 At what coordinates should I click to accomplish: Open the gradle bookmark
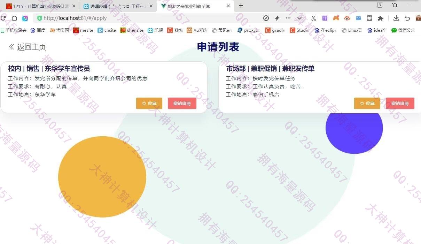[x=275, y=30]
